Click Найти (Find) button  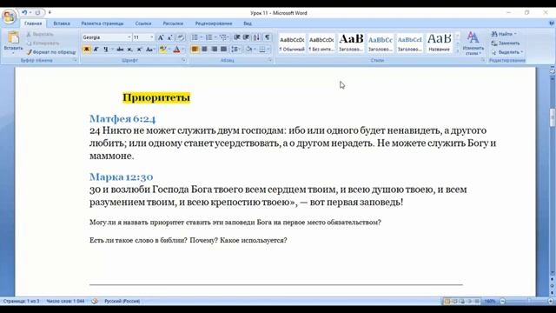pos(504,34)
